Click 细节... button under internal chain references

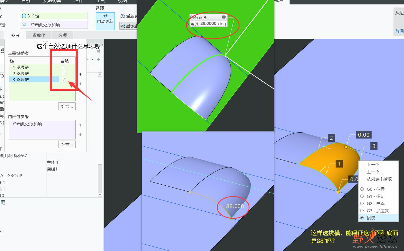tap(67, 144)
